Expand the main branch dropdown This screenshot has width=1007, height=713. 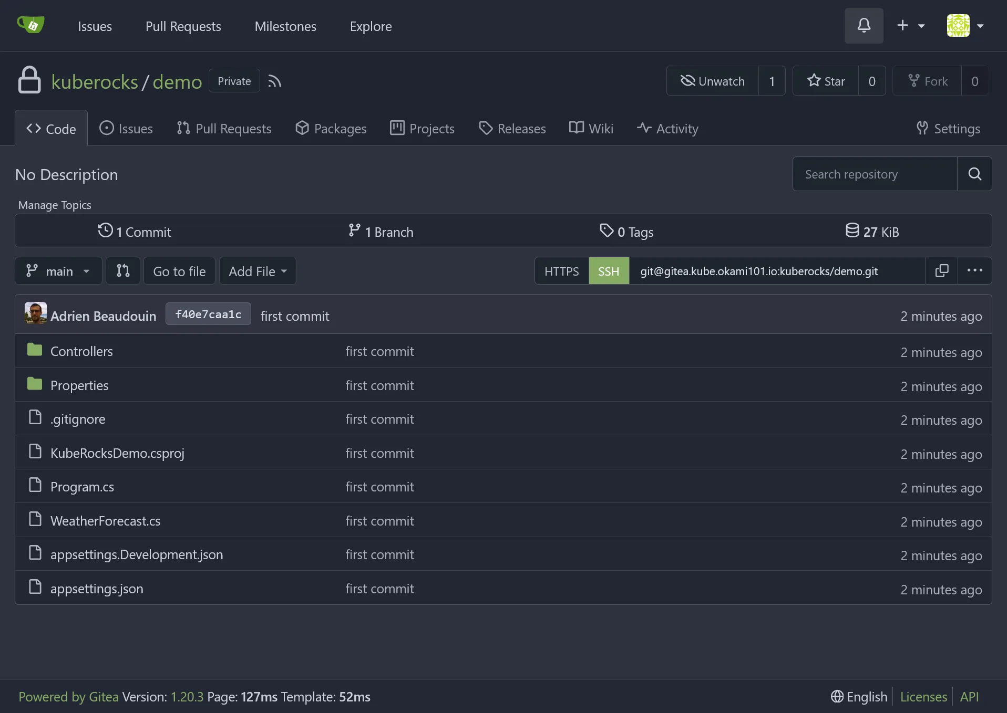coord(58,271)
